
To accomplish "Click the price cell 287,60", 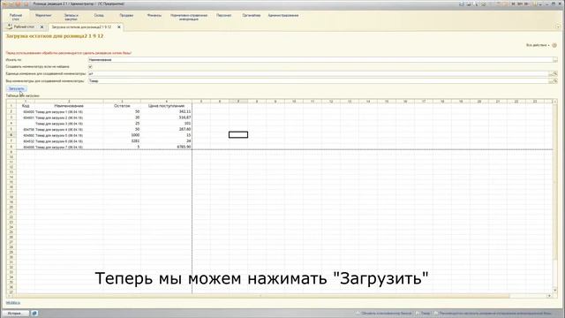I will [x=166, y=129].
